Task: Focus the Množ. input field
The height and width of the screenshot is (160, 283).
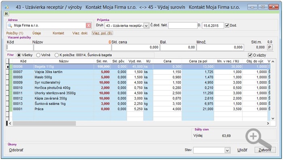Action: tap(220, 47)
